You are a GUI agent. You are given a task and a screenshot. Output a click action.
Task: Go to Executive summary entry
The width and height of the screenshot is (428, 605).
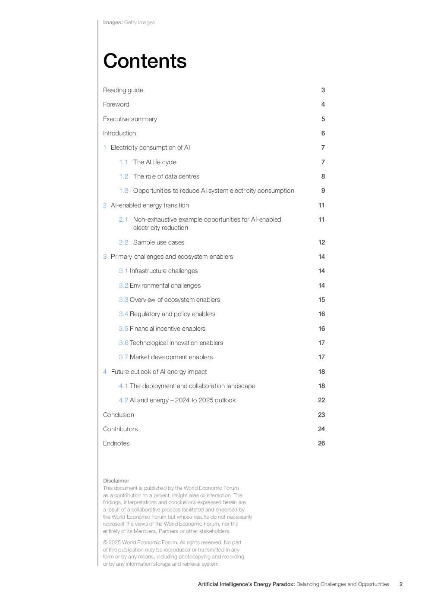tap(130, 119)
